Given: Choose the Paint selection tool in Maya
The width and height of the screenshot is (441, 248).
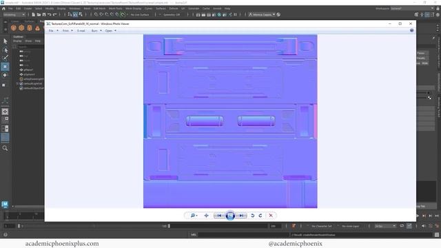Looking at the screenshot, I should coord(6,58).
